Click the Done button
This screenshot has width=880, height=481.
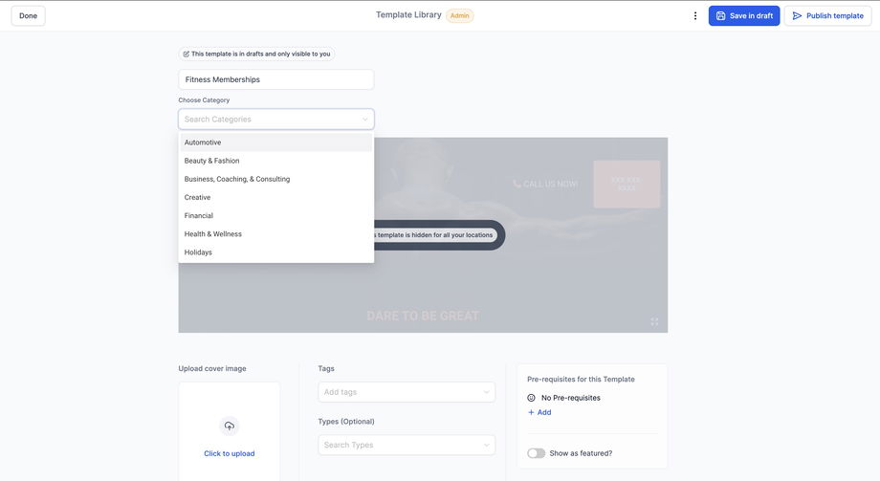click(x=28, y=15)
